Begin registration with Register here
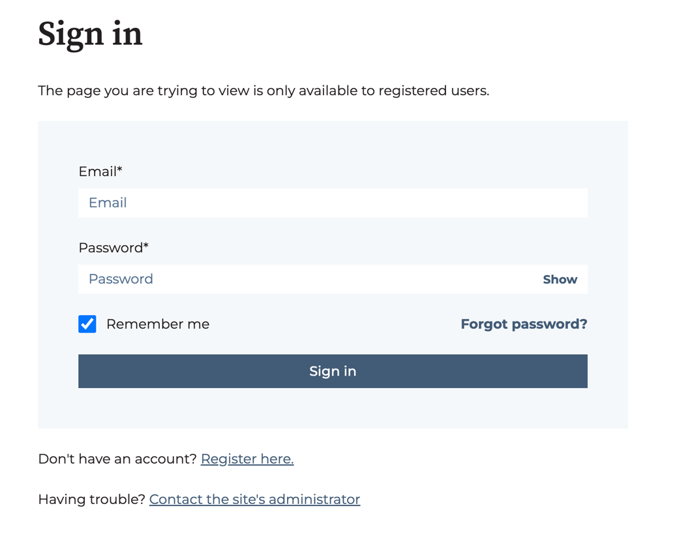The height and width of the screenshot is (536, 677). point(247,458)
